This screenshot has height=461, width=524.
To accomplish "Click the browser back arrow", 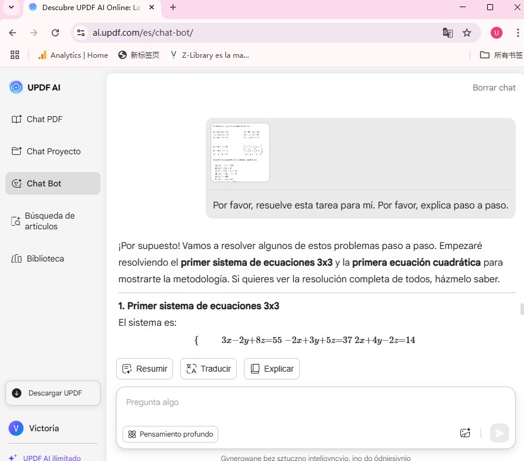I will [12, 33].
